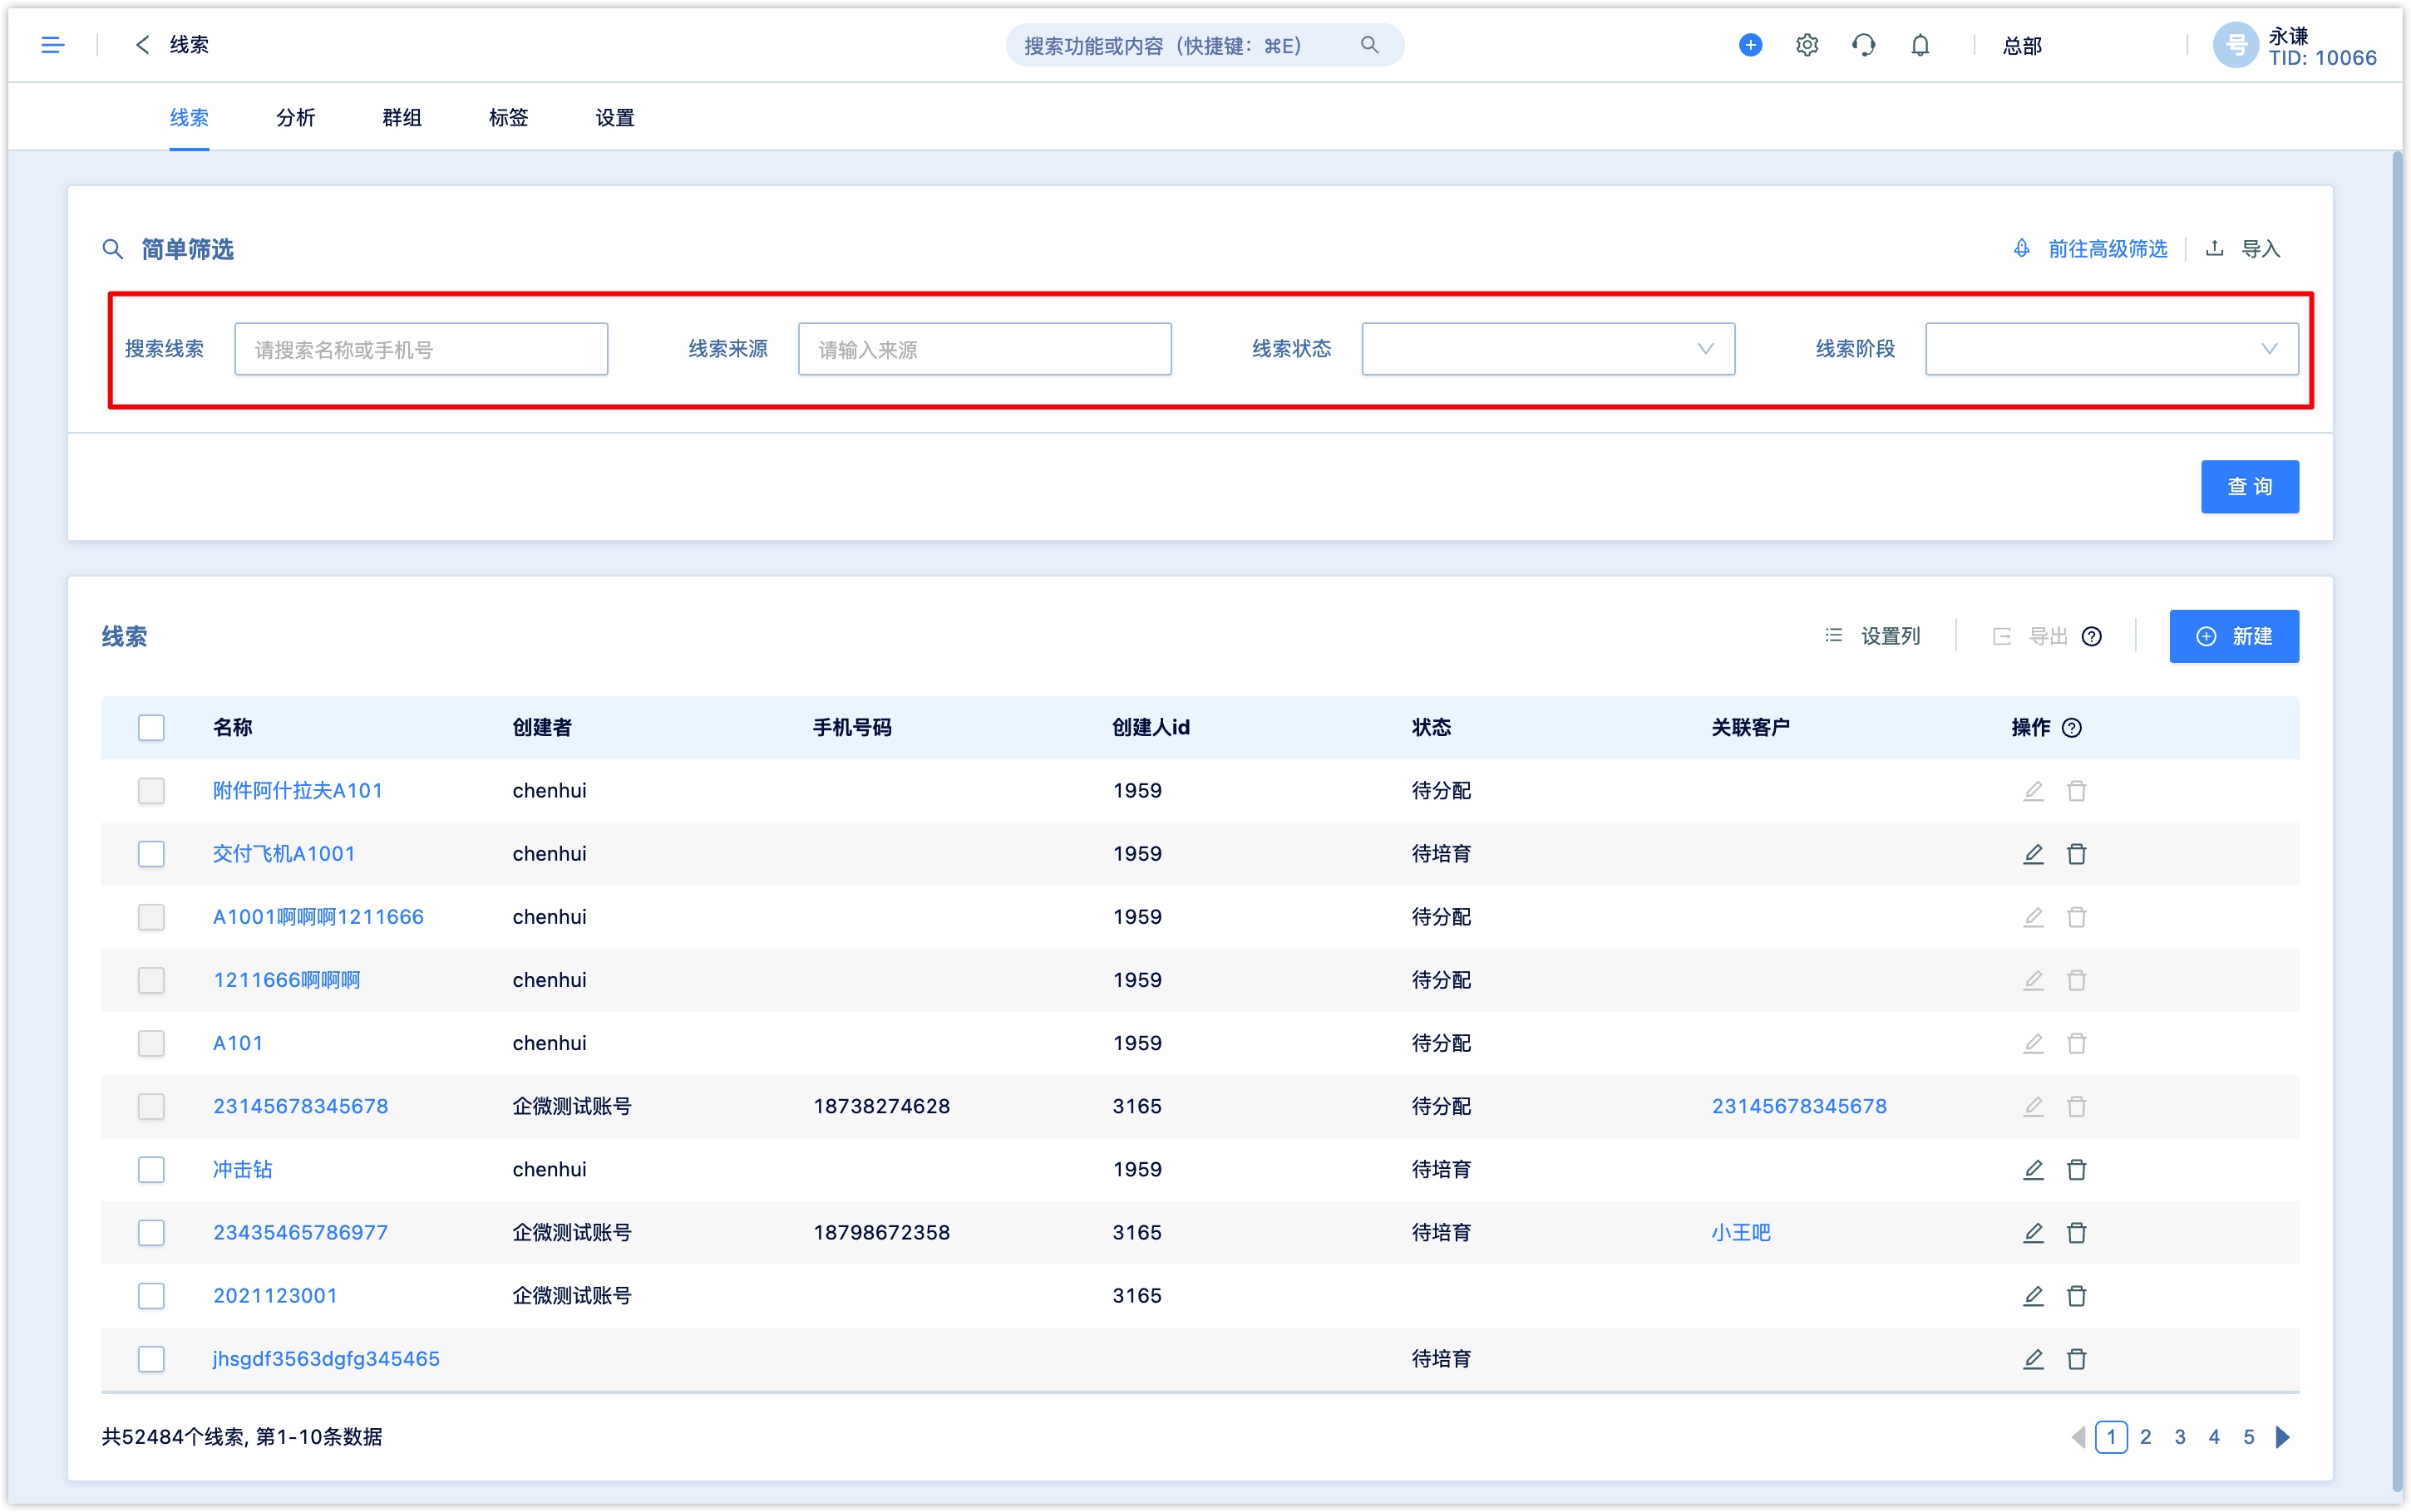Viewport: 2411px width, 1512px height.
Task: Tick checkbox for A1001啊啊啊1211666
Action: [x=151, y=916]
